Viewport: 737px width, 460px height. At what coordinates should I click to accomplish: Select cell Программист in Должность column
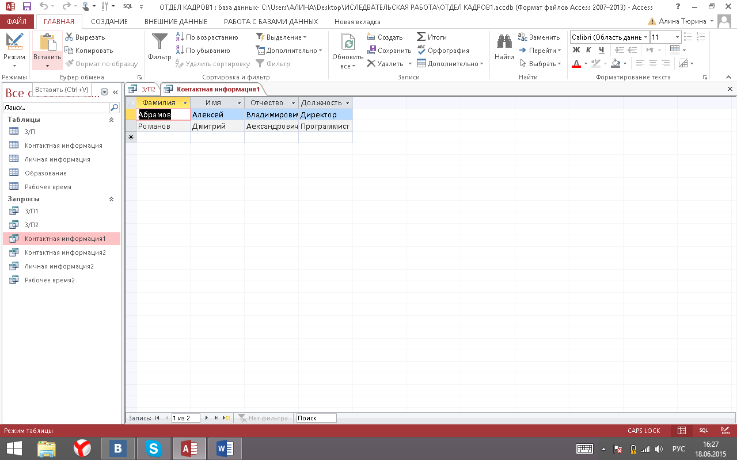click(x=325, y=126)
